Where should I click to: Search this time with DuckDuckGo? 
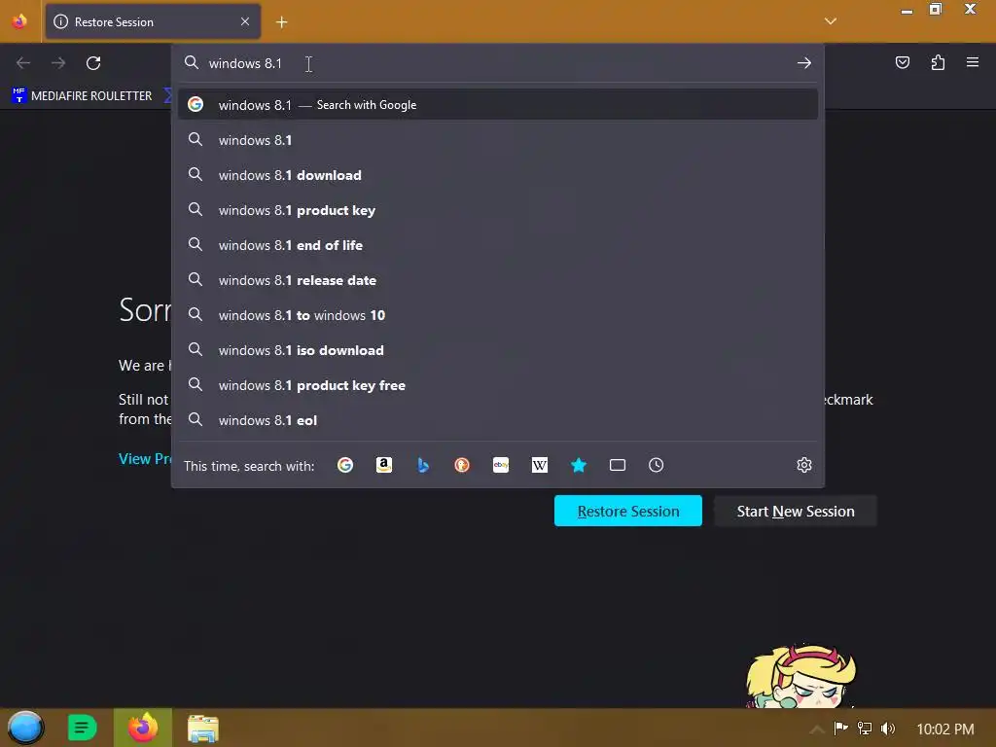(x=462, y=465)
